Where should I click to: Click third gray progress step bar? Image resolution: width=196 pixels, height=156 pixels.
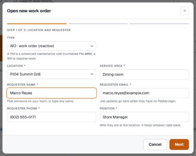pyautogui.click(x=159, y=24)
